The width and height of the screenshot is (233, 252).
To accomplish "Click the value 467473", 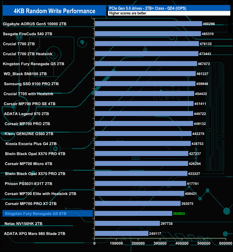I will point(204,64).
